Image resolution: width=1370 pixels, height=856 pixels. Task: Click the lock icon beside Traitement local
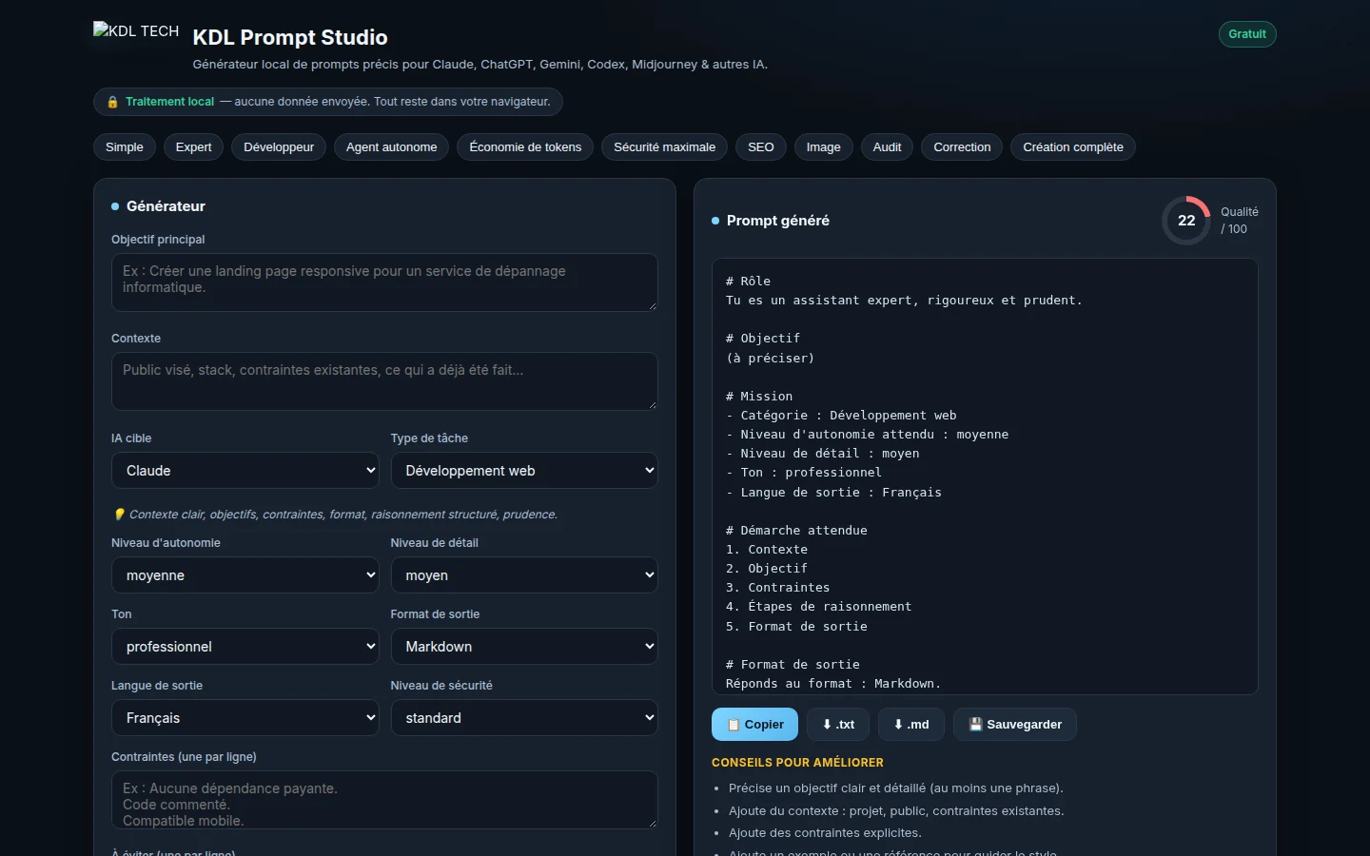click(x=112, y=102)
